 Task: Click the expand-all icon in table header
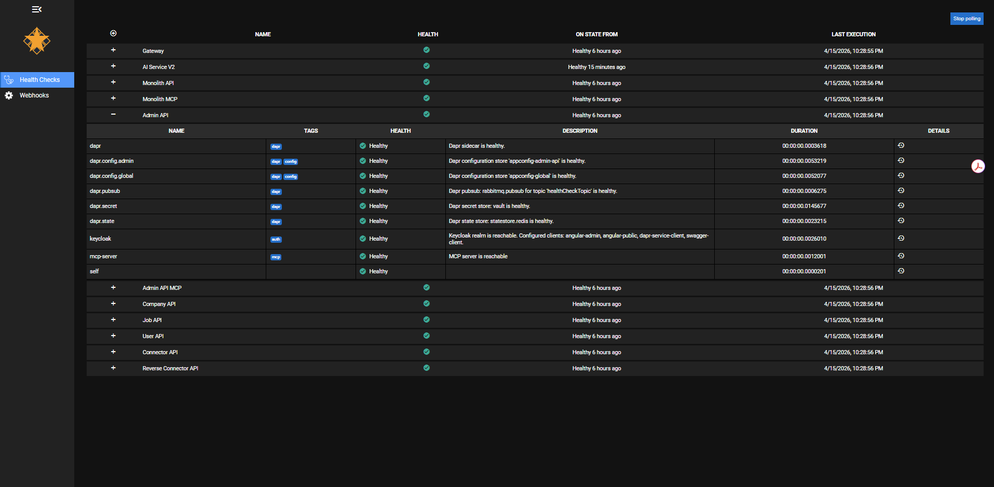pyautogui.click(x=113, y=34)
